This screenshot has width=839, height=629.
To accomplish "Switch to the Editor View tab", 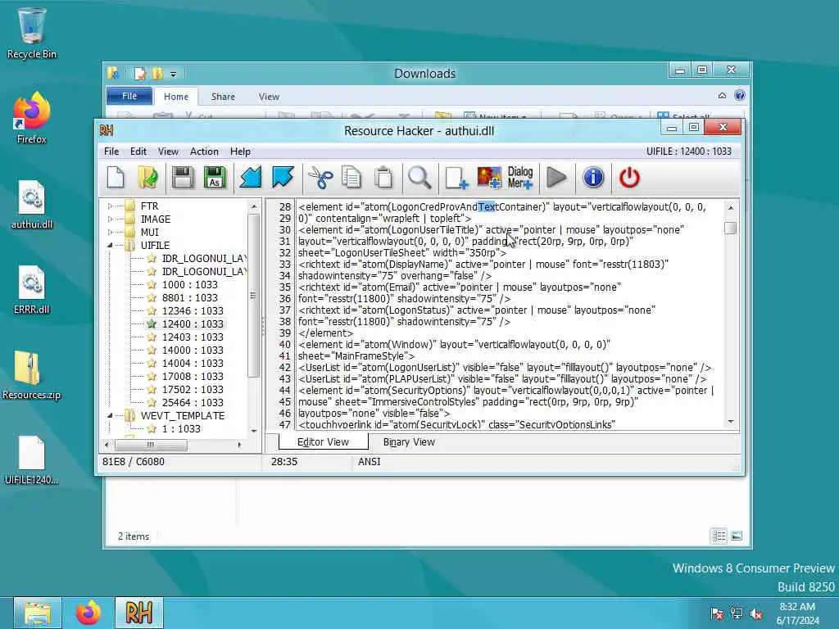I will [x=323, y=442].
